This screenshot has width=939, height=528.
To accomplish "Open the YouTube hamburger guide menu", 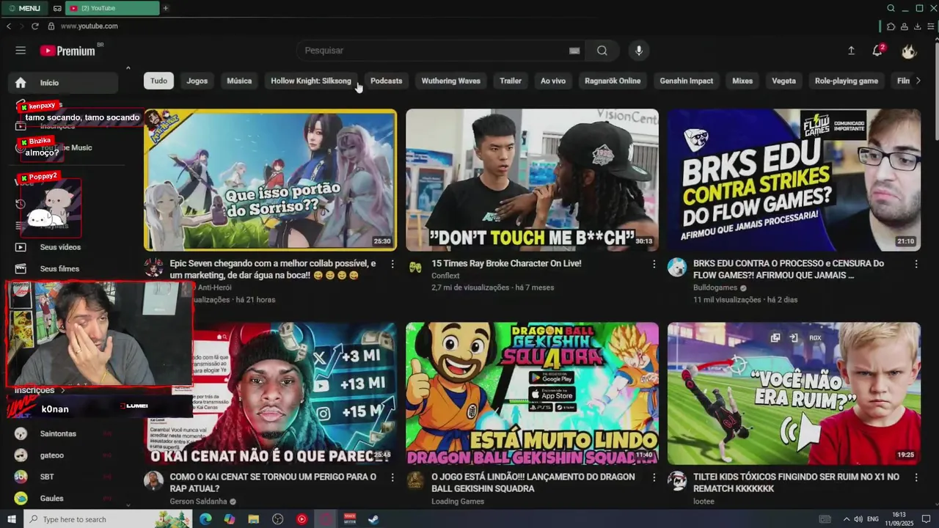I will pyautogui.click(x=21, y=51).
